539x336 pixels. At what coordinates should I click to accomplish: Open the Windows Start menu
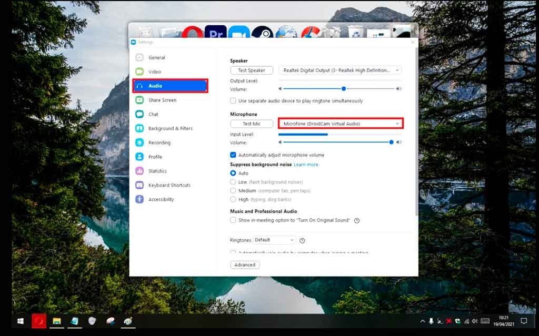pos(21,321)
